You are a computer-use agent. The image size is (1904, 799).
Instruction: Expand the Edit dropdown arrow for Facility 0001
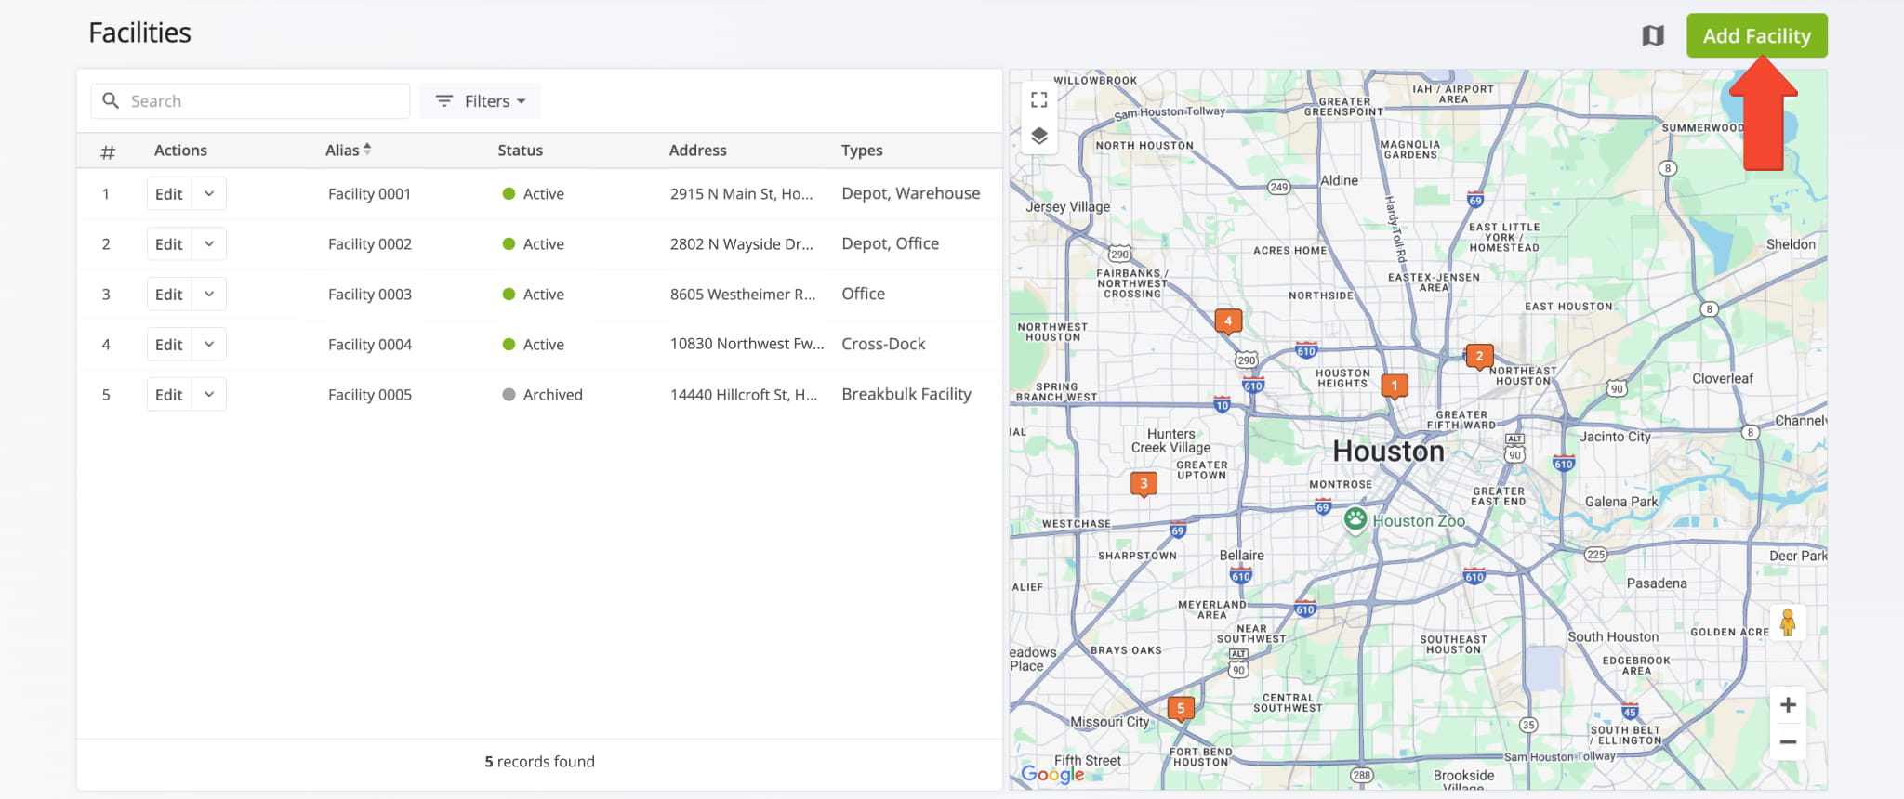[209, 194]
